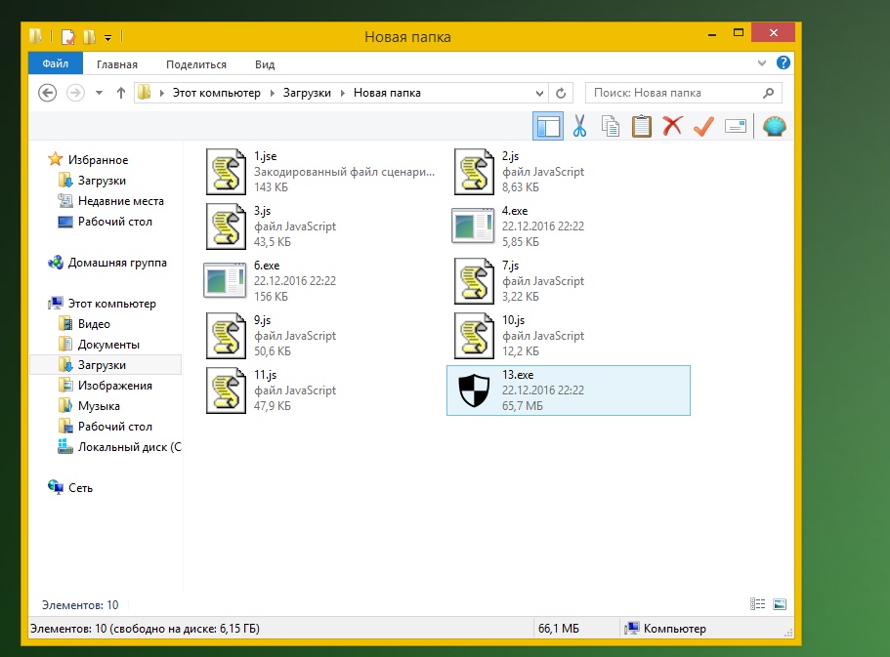890x657 pixels.
Task: Refresh the current folder view
Action: (561, 93)
